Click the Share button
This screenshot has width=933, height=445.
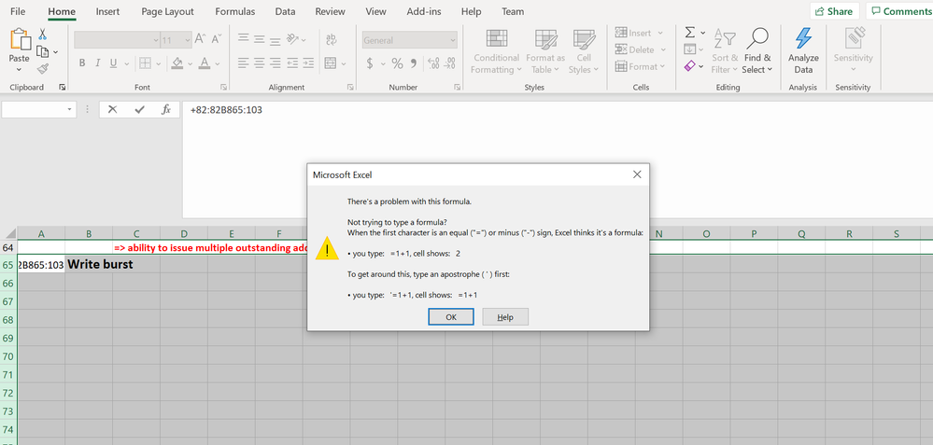[x=834, y=11]
